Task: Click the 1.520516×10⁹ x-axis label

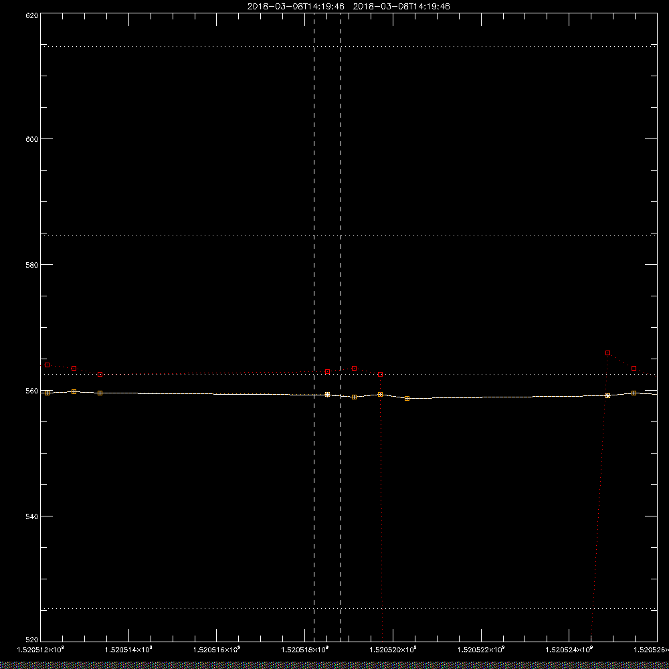Action: click(x=217, y=650)
